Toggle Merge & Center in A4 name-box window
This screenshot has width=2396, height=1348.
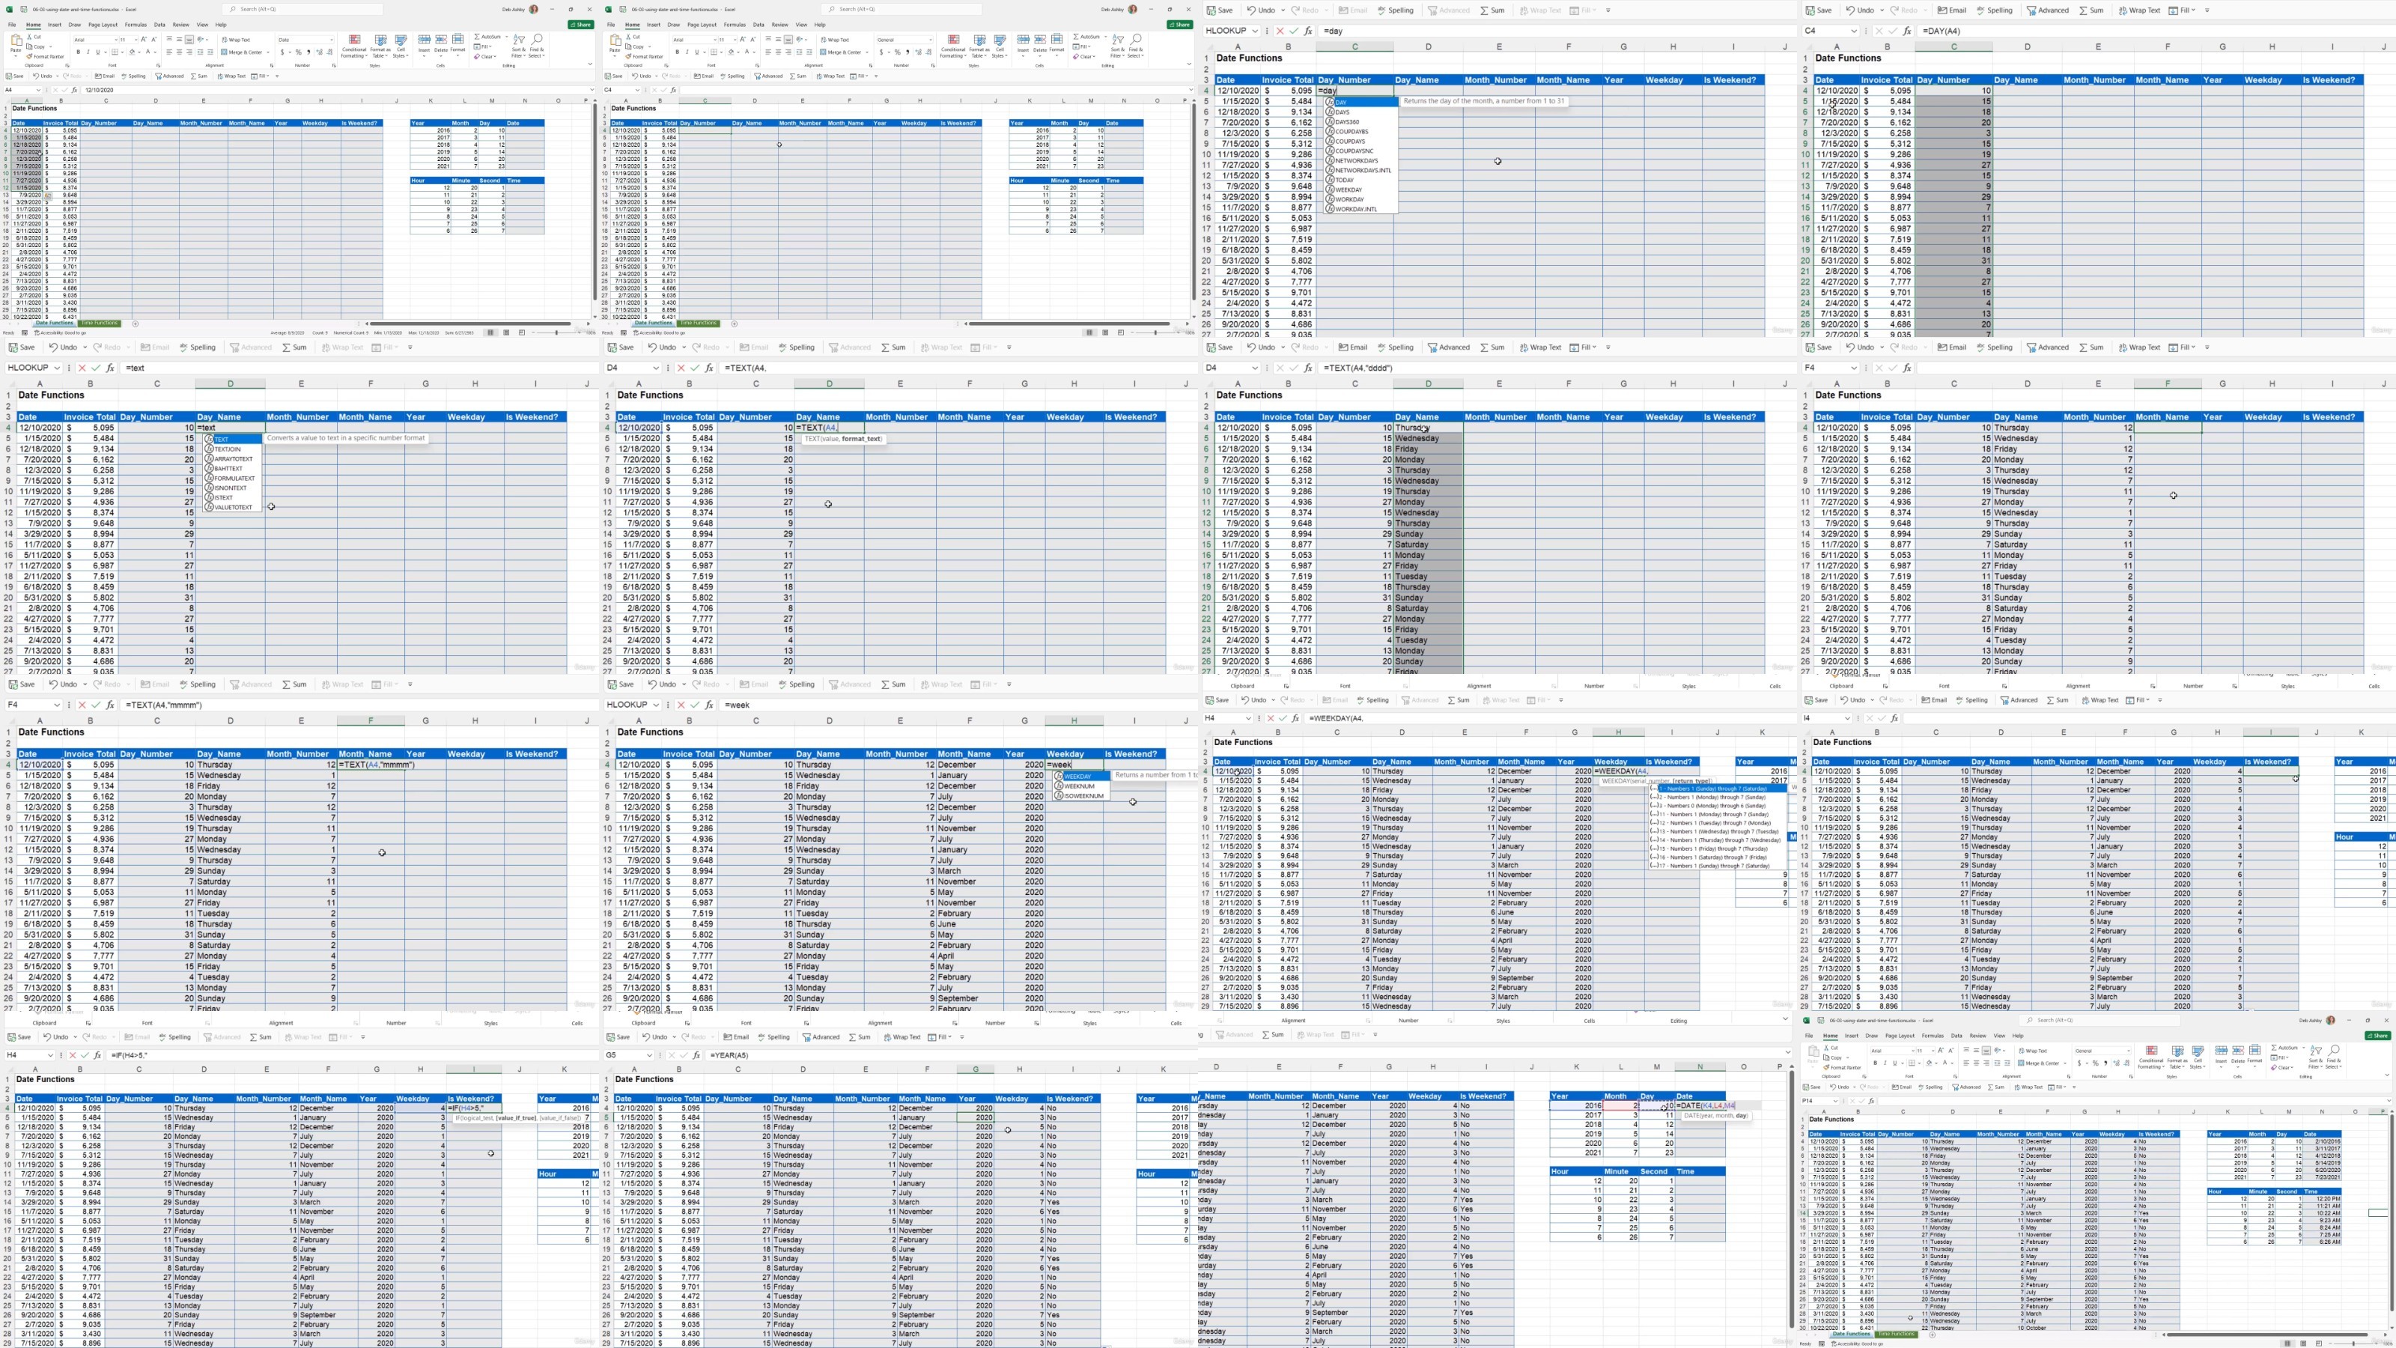click(x=243, y=52)
